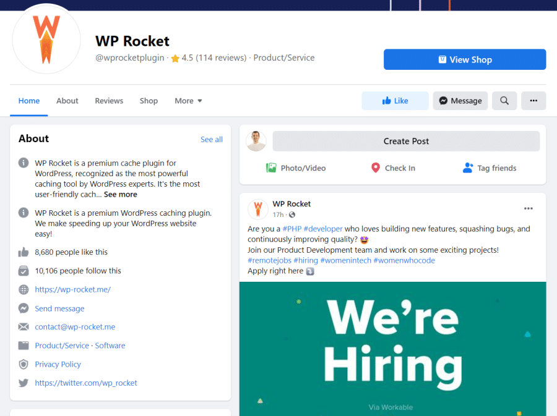
Task: Click the public globe privacy icon on post
Action: click(x=292, y=215)
